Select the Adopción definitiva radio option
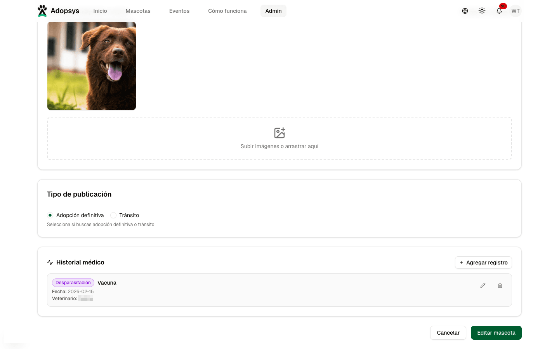This screenshot has height=349, width=559. point(50,215)
